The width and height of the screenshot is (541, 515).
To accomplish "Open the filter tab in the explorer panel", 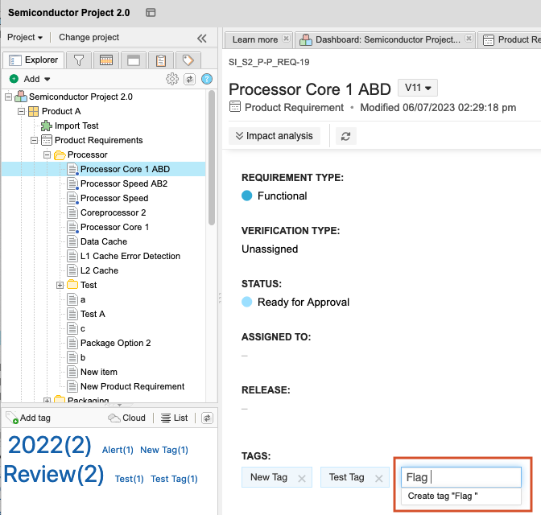I will 78,60.
